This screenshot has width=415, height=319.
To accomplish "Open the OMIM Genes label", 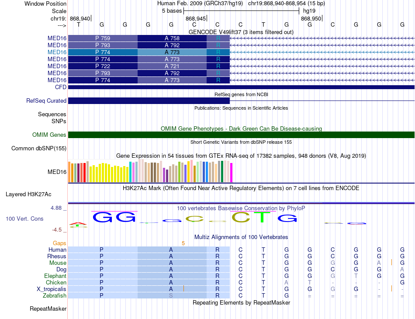I will 49,135.
